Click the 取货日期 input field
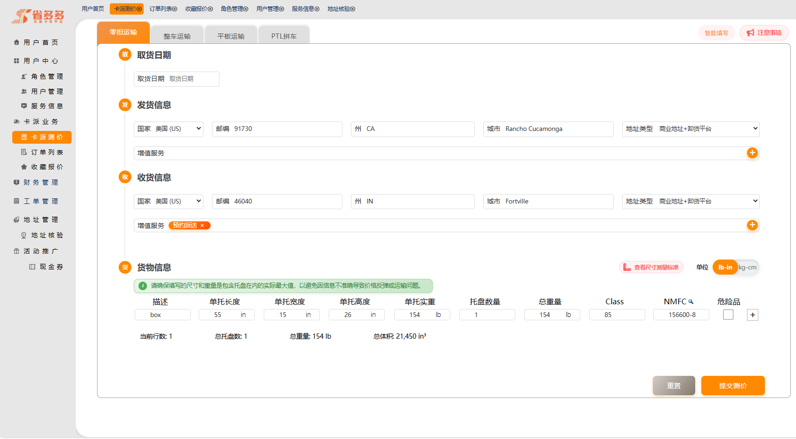796x439 pixels. coord(192,79)
